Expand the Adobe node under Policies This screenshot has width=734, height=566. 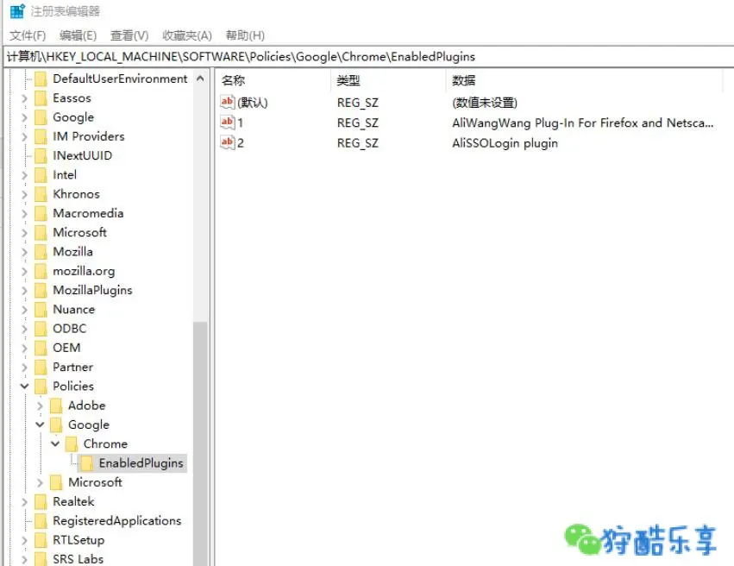click(40, 406)
